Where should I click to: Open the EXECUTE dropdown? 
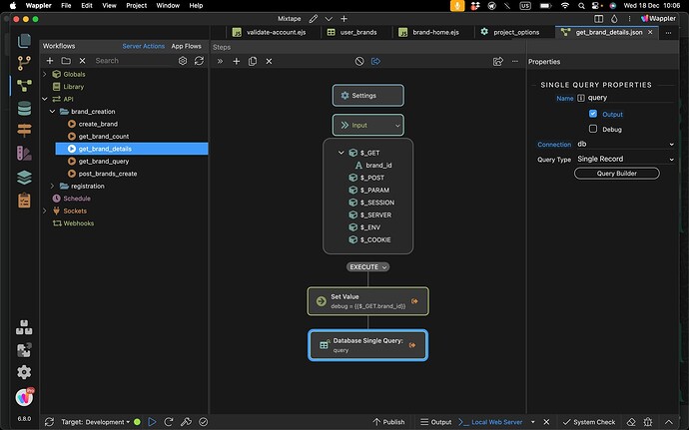coord(367,266)
